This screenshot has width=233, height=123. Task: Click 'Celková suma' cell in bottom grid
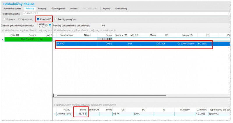point(67,114)
